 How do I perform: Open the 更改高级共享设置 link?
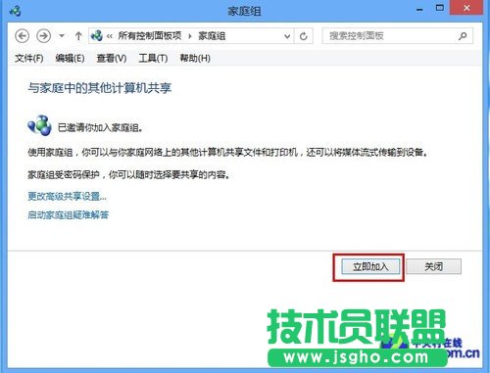(x=67, y=197)
